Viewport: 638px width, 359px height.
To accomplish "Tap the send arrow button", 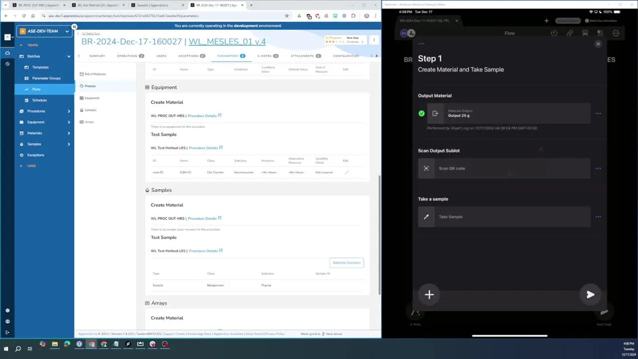I will coord(590,295).
